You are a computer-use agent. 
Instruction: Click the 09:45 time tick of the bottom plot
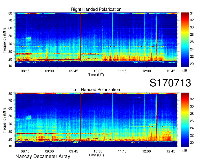pos(74,151)
